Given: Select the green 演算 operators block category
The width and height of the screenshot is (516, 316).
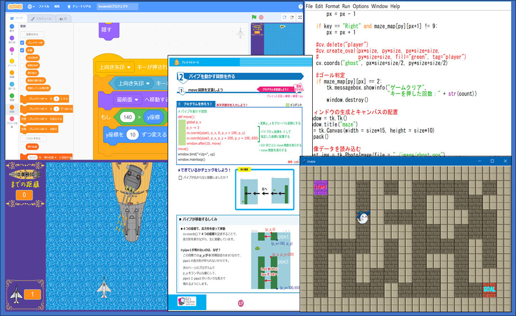Looking at the screenshot, I should [x=12, y=97].
